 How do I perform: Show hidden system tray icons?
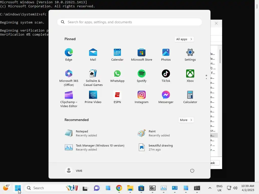[x=210, y=188]
